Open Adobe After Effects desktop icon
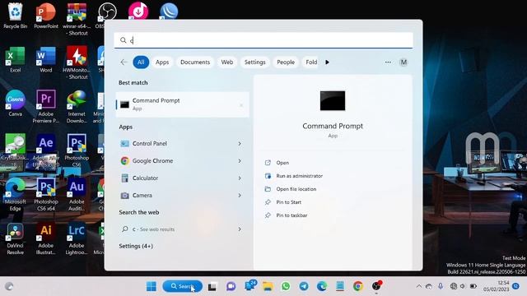Screen dimensions: 527x296 click(46, 150)
